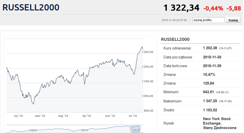Click the 900,00 y-axis label
This screenshot has width=244, height=133.
[148, 111]
